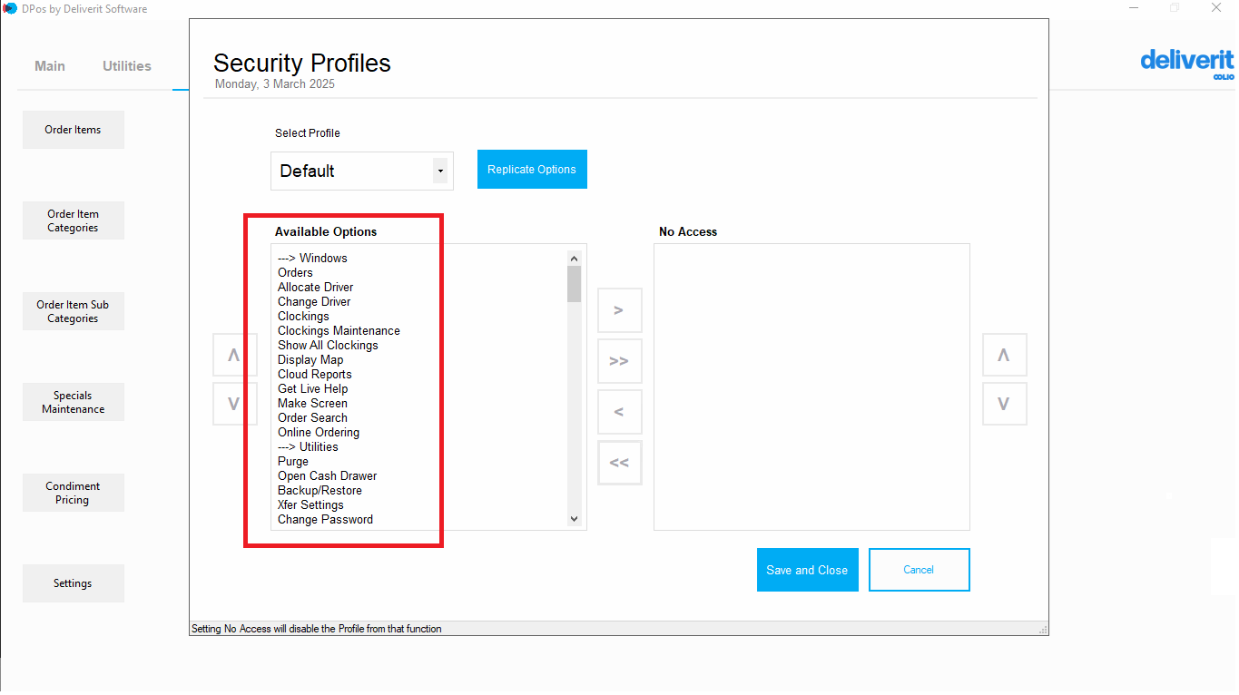Move up using arrow left of Available Options

click(234, 355)
